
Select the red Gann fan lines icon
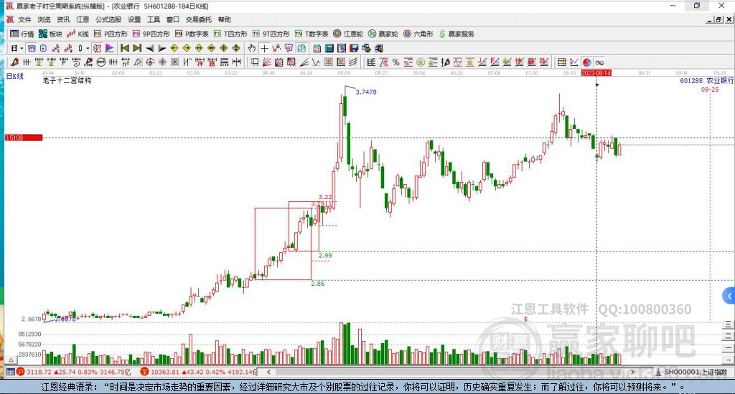click(267, 62)
